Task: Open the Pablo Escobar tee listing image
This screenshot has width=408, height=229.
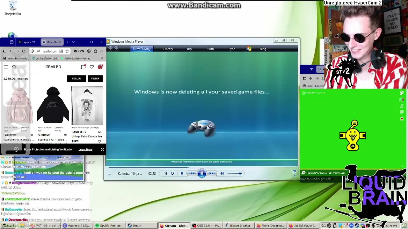Action: (87, 105)
